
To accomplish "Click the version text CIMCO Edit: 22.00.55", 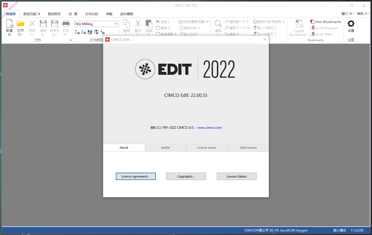I will point(186,95).
